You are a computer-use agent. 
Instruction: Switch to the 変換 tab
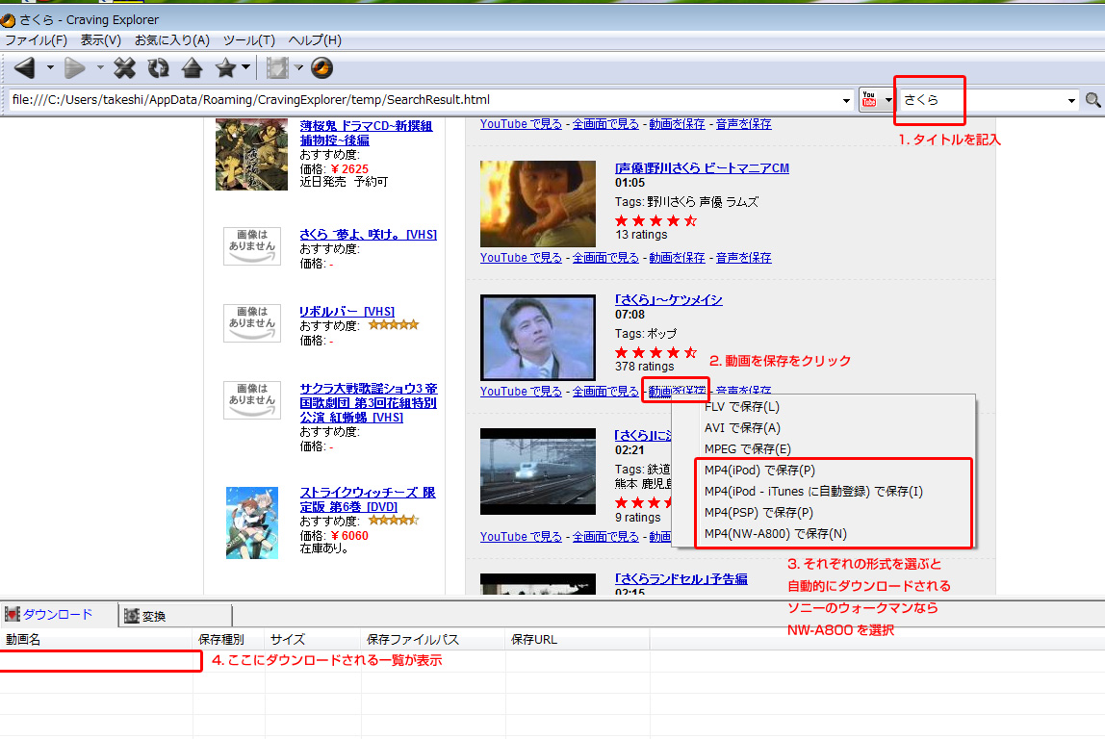click(153, 616)
